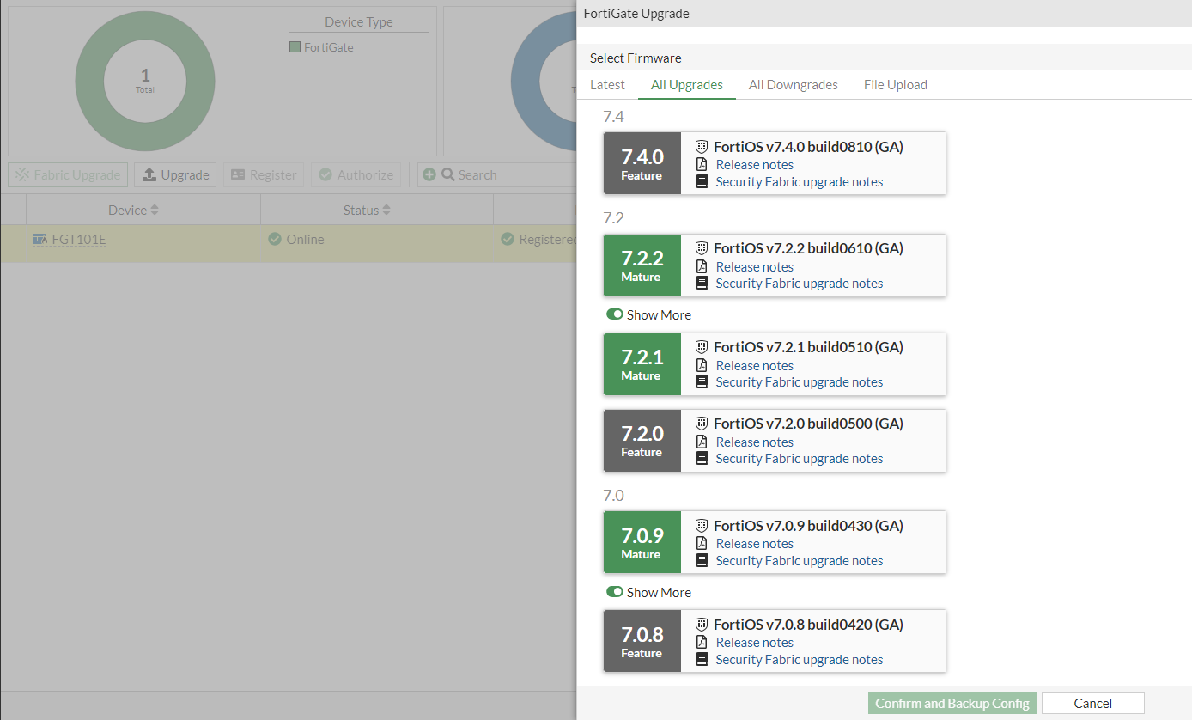Click the Upgrade button in the toolbar
The width and height of the screenshot is (1192, 720).
(175, 174)
